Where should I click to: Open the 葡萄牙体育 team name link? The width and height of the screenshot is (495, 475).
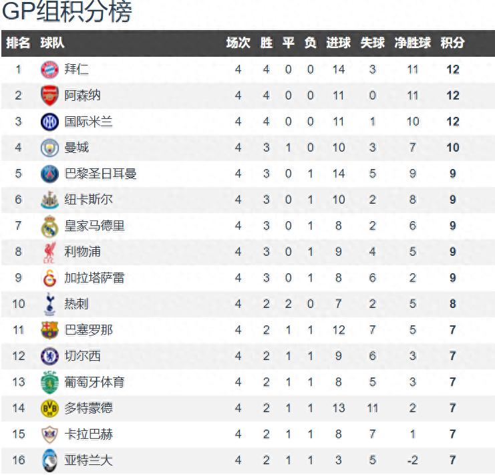[94, 382]
